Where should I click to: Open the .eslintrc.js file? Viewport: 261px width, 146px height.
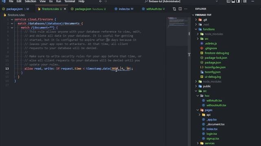[x=210, y=43]
